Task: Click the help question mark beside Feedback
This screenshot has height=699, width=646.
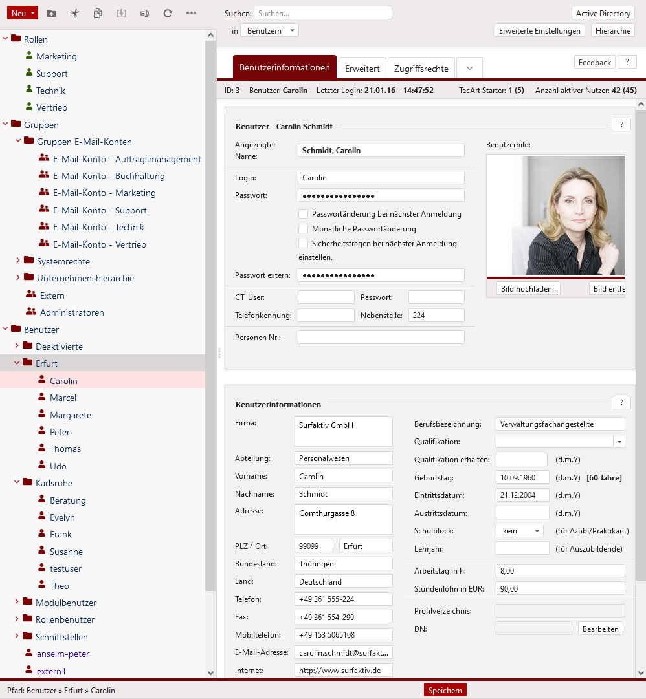Action: click(x=627, y=62)
